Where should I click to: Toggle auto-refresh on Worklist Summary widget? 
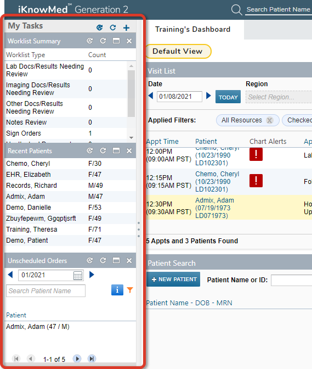click(90, 41)
